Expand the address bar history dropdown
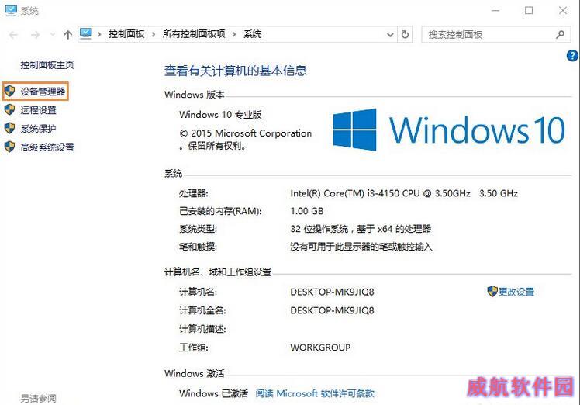Image resolution: width=580 pixels, height=405 pixels. (x=390, y=35)
